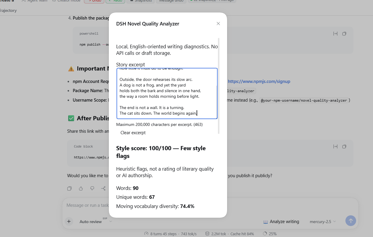Click the Analyze writing button
This screenshot has height=237, width=373.
click(x=281, y=222)
